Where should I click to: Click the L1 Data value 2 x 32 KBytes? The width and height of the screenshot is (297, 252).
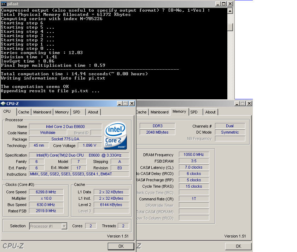coord(111,192)
